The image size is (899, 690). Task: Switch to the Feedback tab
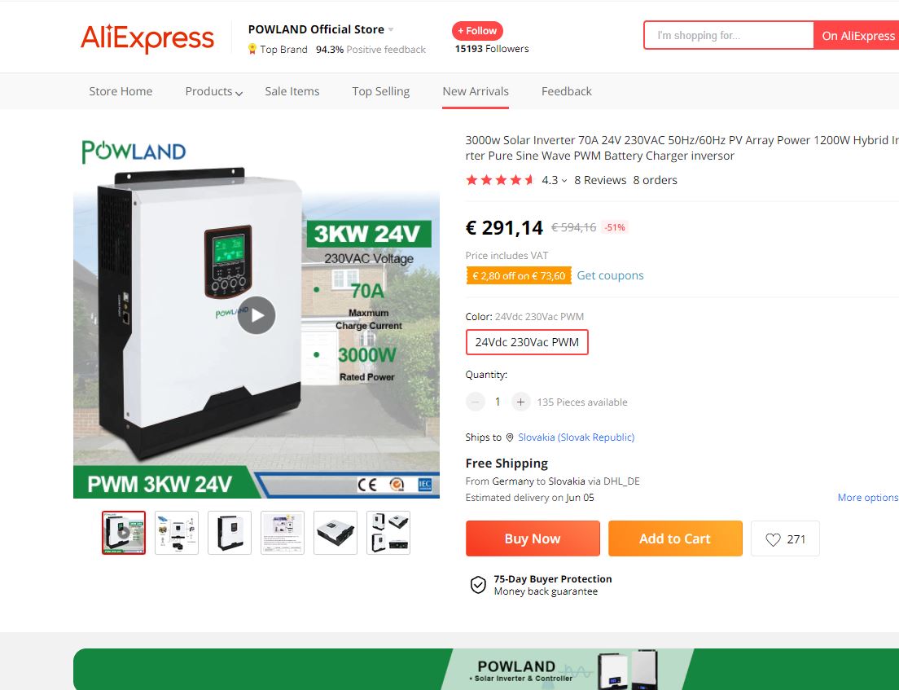click(567, 92)
